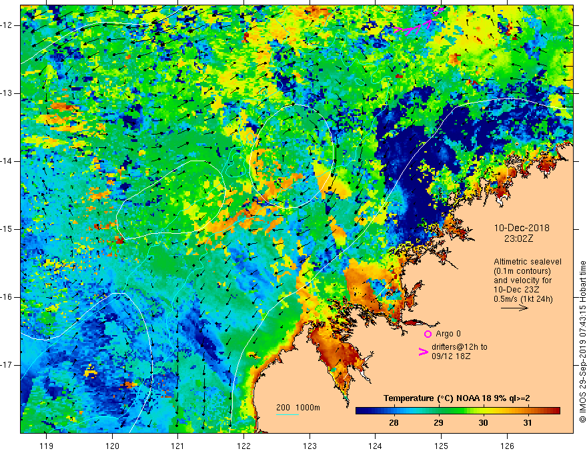Image resolution: width=587 pixels, height=453 pixels.
Task: Click the cyan 200 1000m depth contour line sample
Action: [x=287, y=414]
